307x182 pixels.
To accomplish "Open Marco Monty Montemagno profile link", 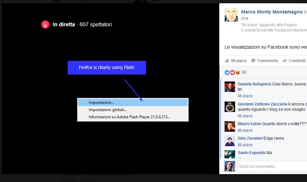I will [x=272, y=12].
